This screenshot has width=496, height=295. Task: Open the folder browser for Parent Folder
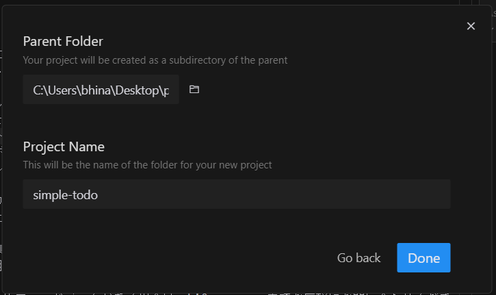(194, 90)
